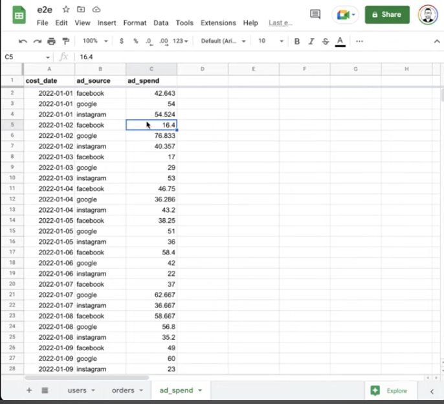444x404 pixels.
Task: Open more number formats dropdown
Action: coord(181,41)
